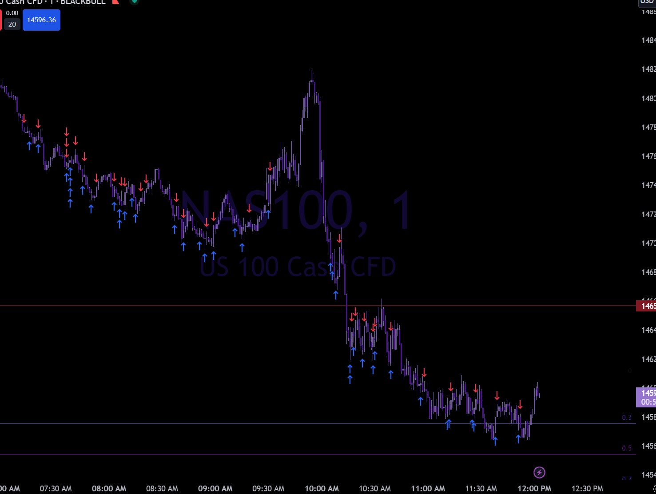Click the 1468 price axis label
Image resolution: width=656 pixels, height=494 pixels.
pyautogui.click(x=648, y=272)
